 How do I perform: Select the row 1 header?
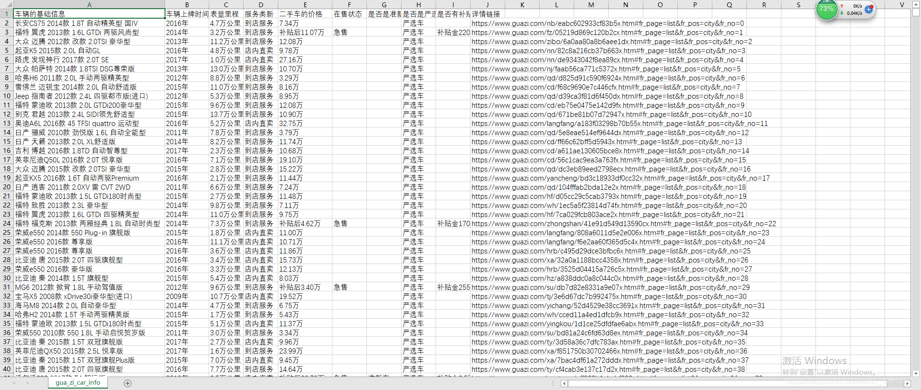(x=7, y=14)
